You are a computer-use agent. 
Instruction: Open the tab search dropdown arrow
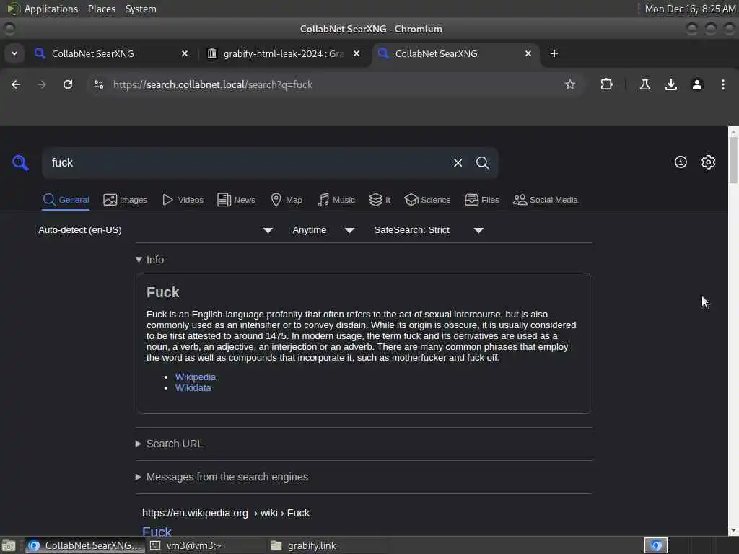[14, 53]
